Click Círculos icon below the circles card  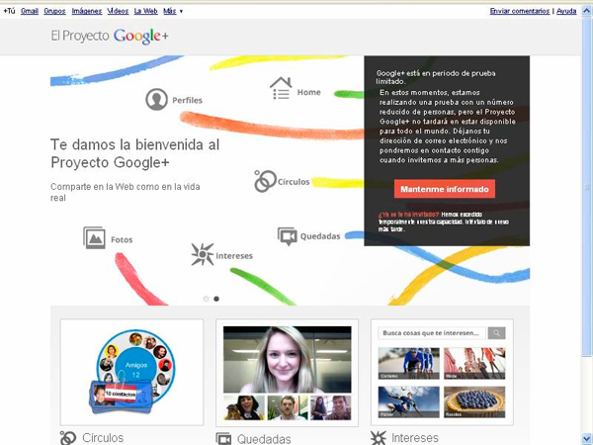(x=68, y=438)
